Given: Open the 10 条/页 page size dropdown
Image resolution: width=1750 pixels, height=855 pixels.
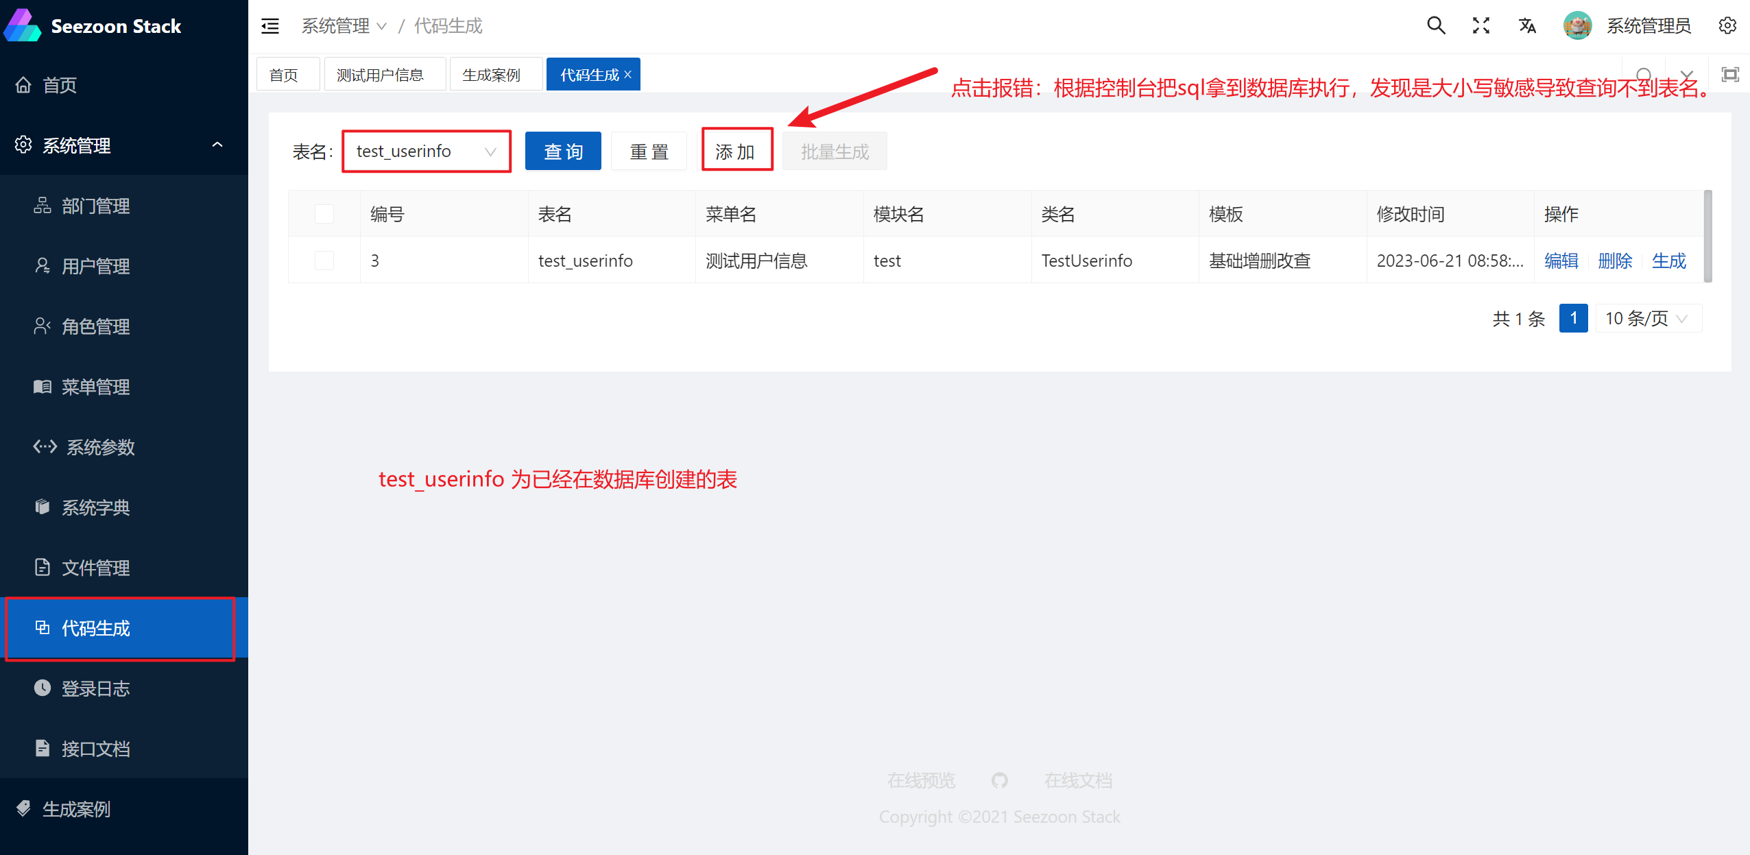Looking at the screenshot, I should pyautogui.click(x=1648, y=319).
